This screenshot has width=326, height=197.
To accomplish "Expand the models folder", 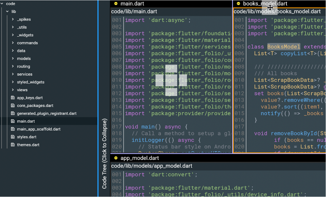I will point(13,58).
